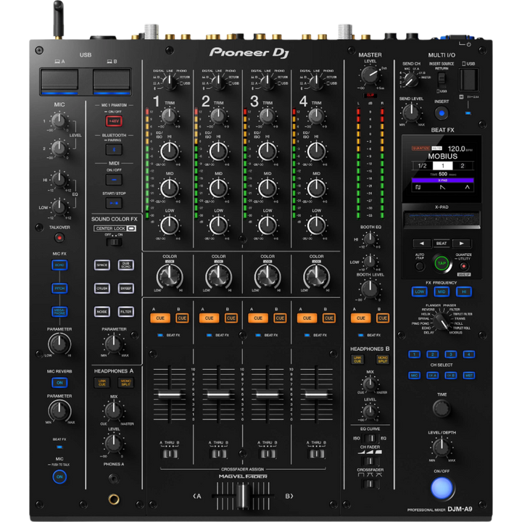The height and width of the screenshot is (522, 522).
Task: Select the 1/2 beat option on the display
Action: [x=422, y=166]
